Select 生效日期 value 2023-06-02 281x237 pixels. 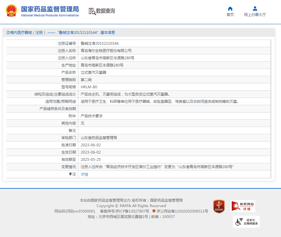91,152
